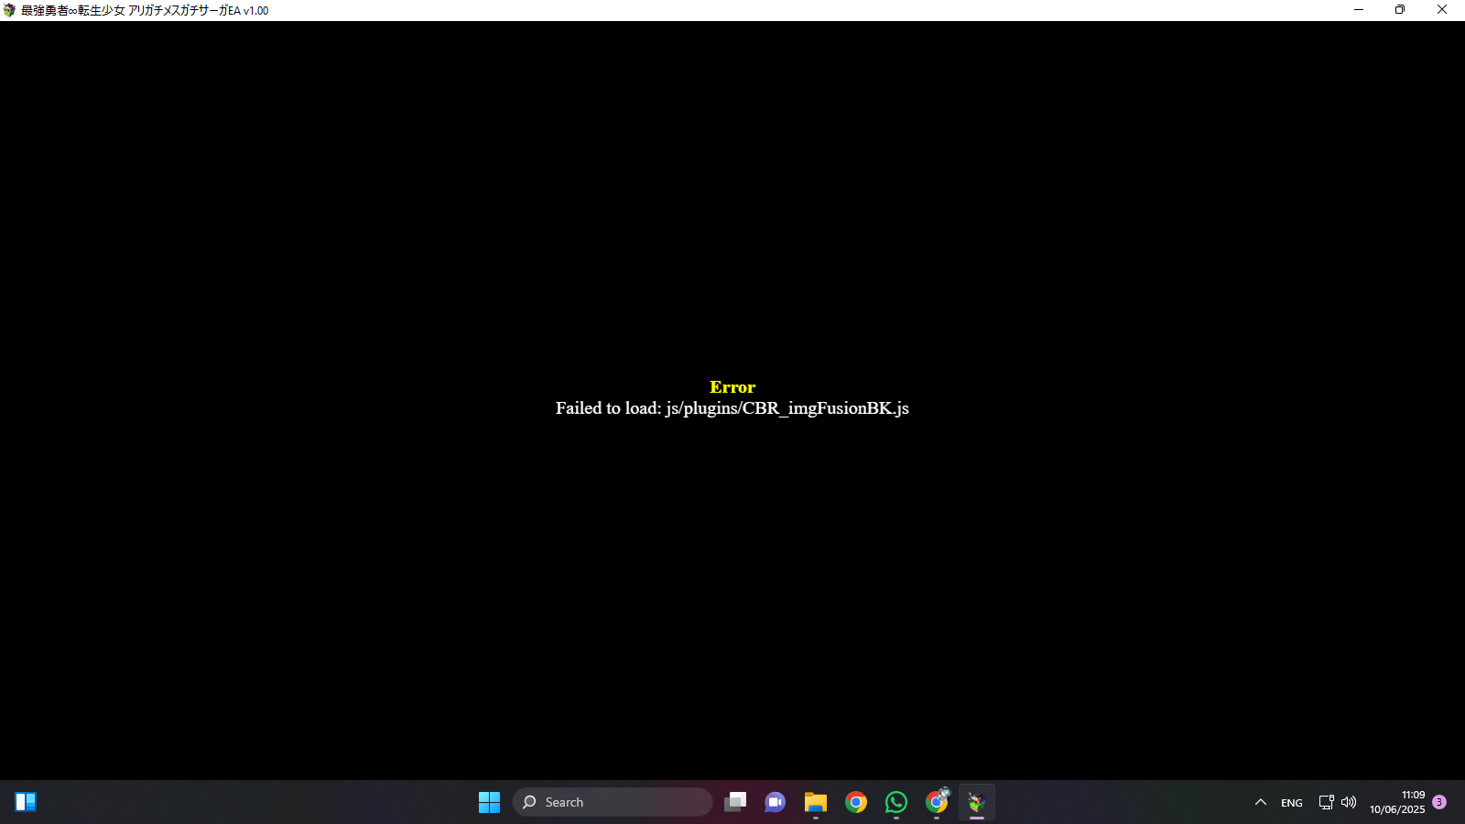Click the running game's taskbar icon
The width and height of the screenshot is (1465, 824).
976,802
